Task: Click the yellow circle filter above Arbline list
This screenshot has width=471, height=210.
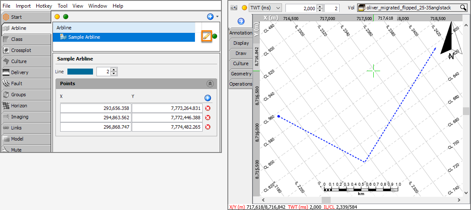Action: [x=57, y=17]
